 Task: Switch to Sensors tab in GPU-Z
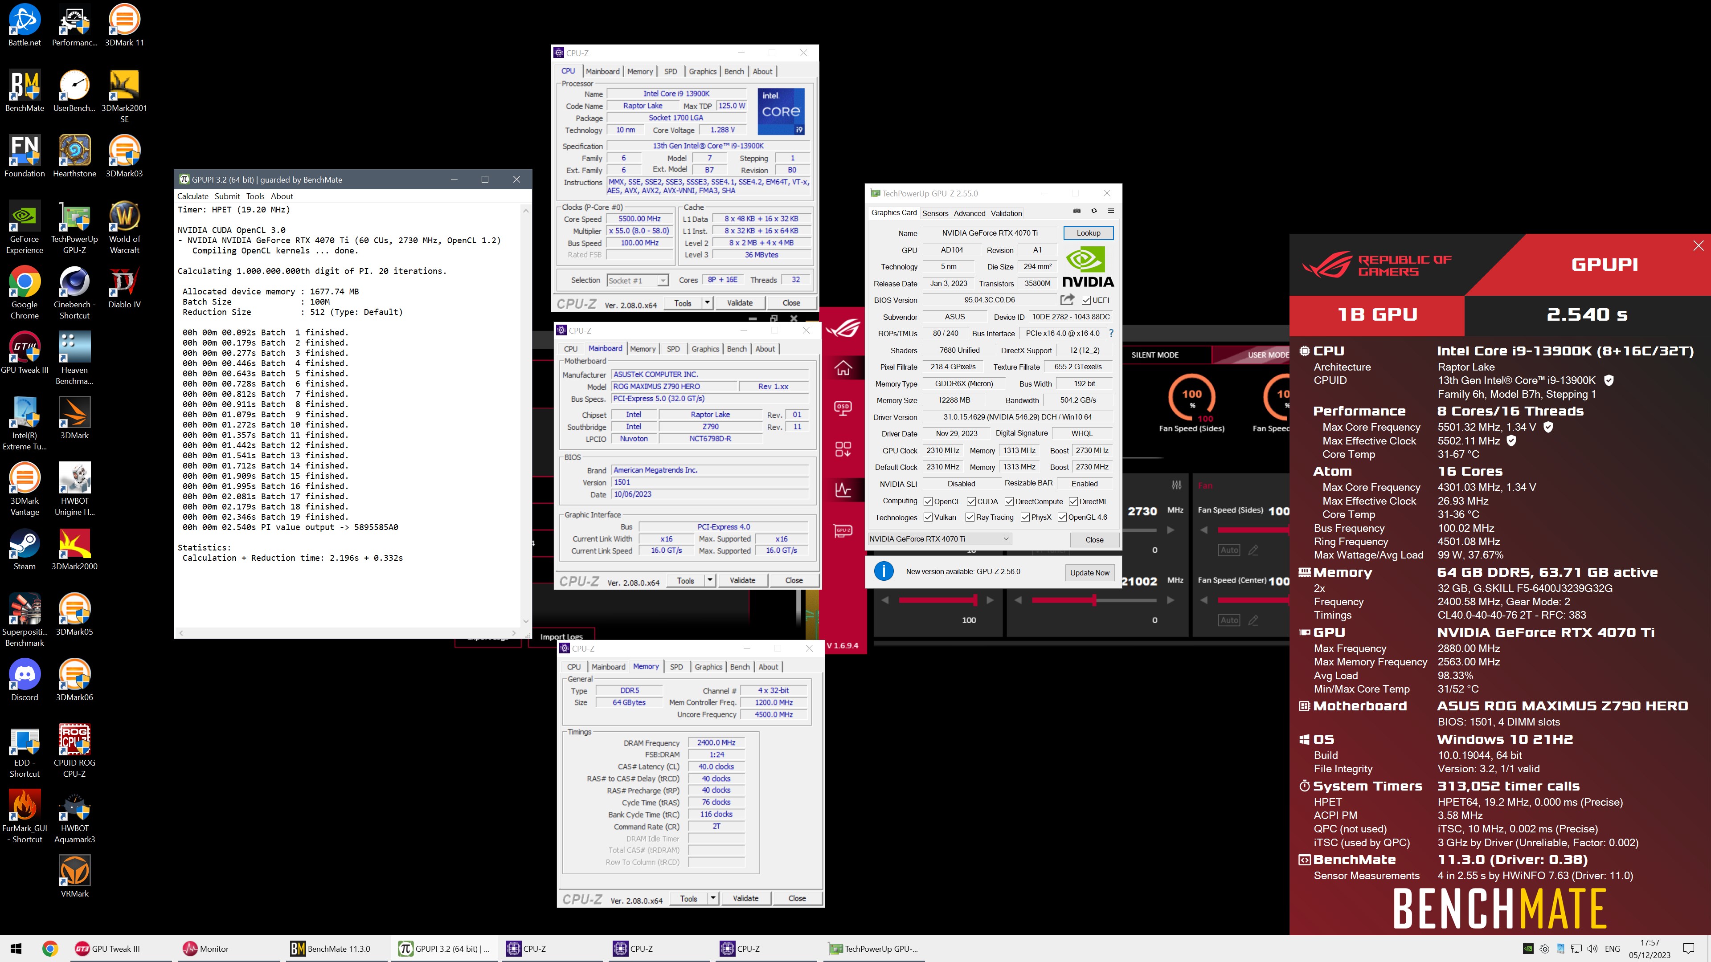tap(935, 213)
